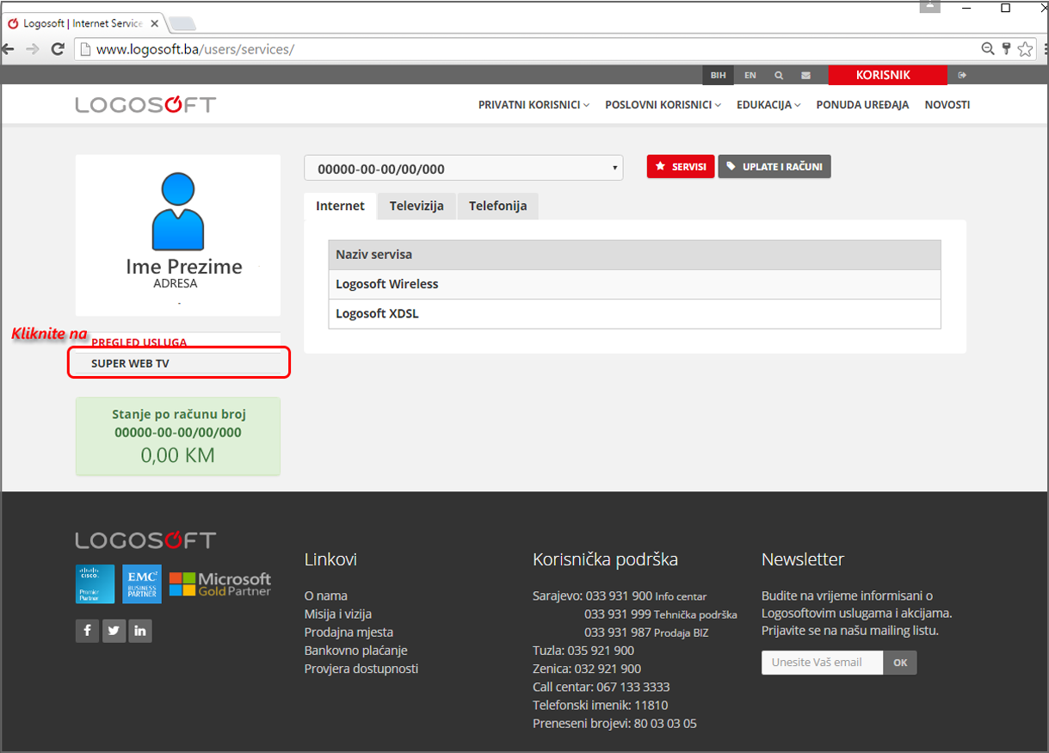Switch to Telefonija tab
The height and width of the screenshot is (753, 1049).
[497, 207]
